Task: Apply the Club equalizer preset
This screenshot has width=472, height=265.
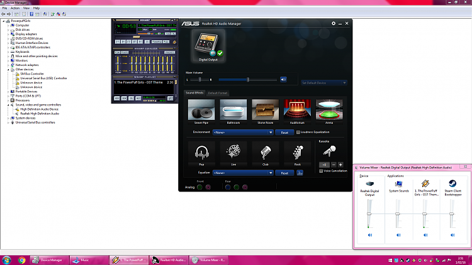Action: click(265, 153)
